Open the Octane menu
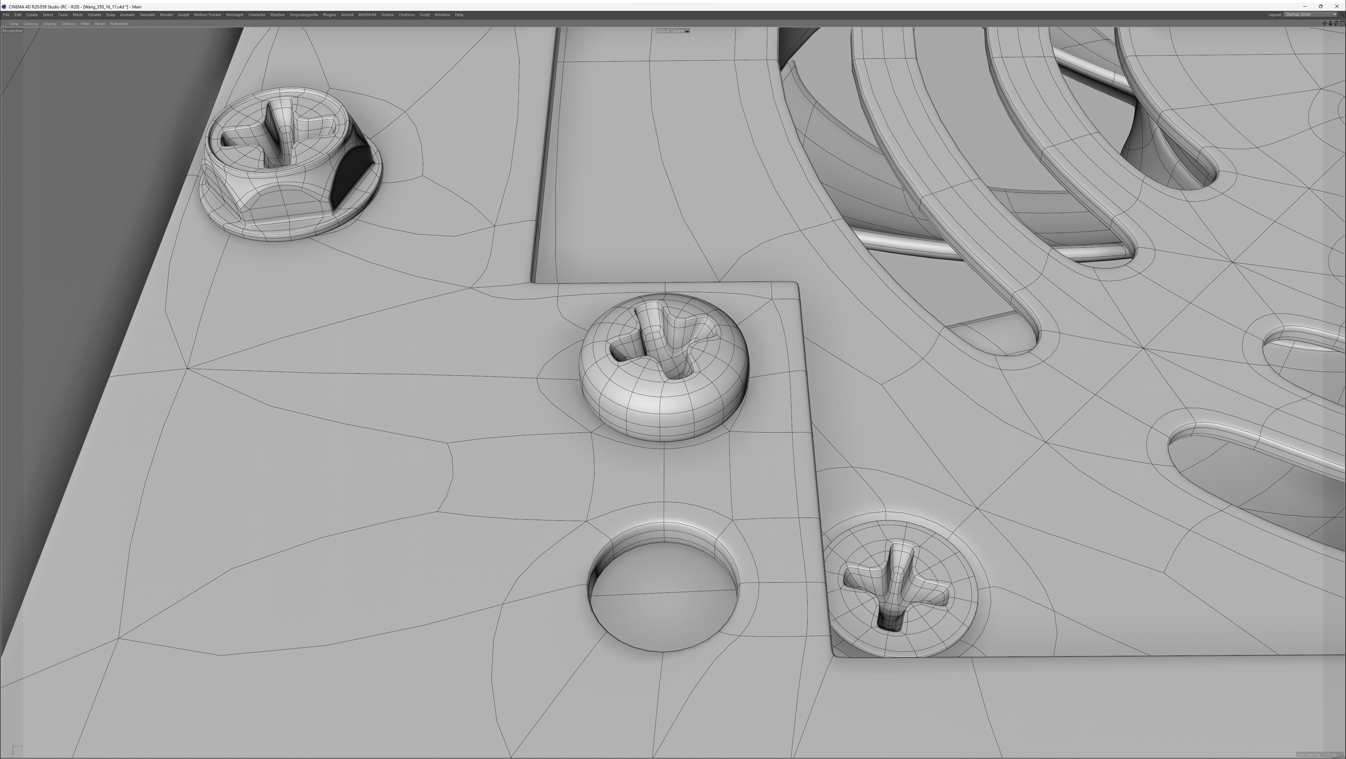The width and height of the screenshot is (1346, 759). click(387, 15)
